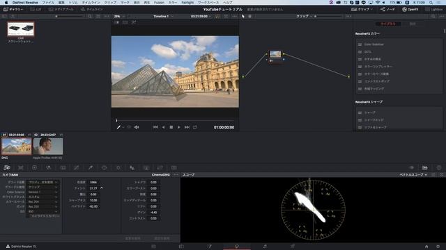Open the ベクトルスコープ scope type dropdown

coord(413,175)
